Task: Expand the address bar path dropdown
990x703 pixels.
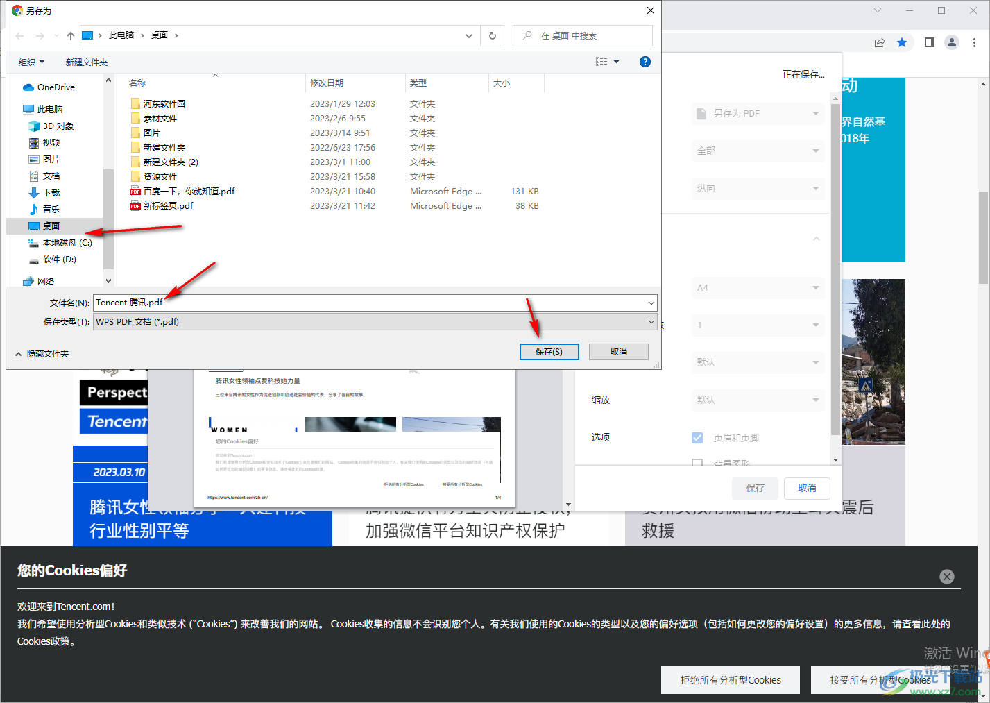Action: click(469, 35)
